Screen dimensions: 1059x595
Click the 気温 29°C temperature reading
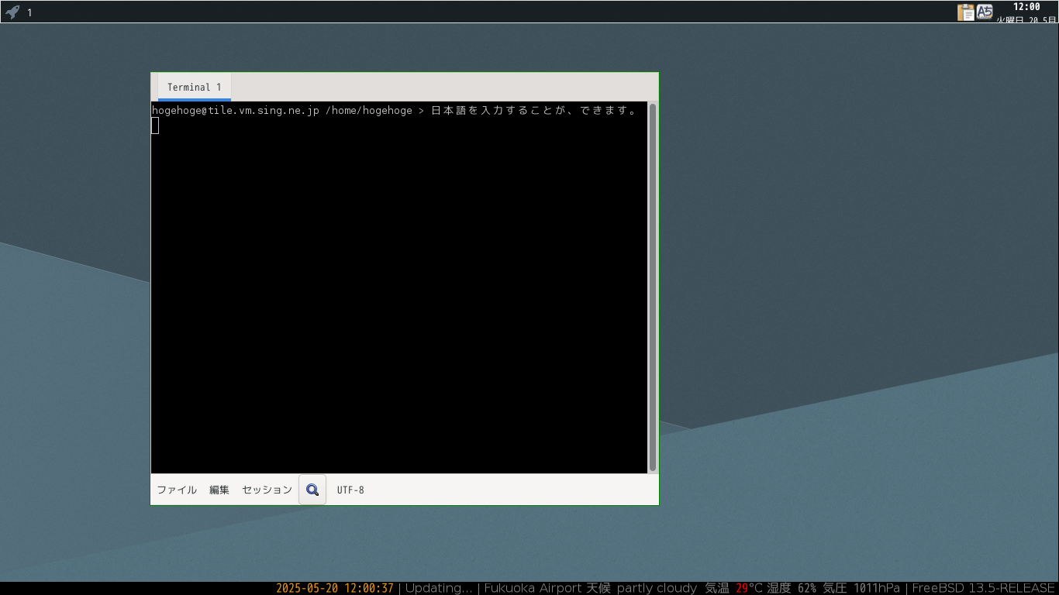click(x=735, y=588)
